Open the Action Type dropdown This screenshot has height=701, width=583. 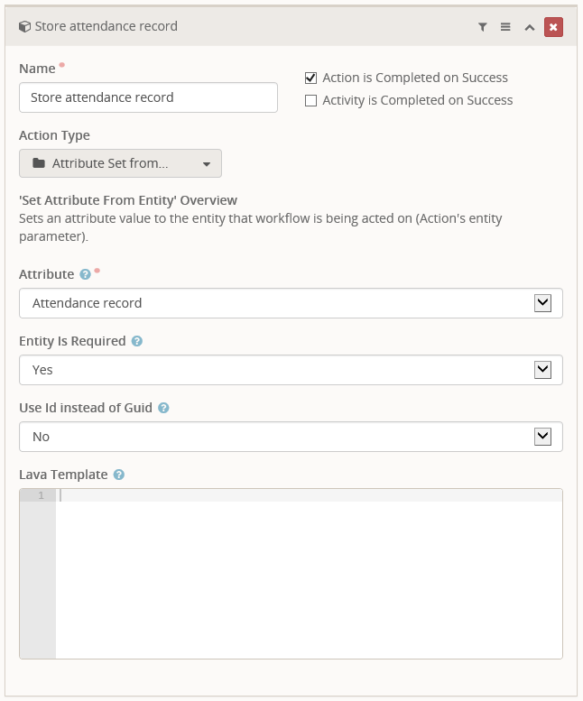pos(120,163)
